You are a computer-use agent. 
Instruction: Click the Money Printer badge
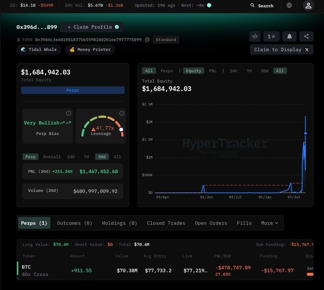(x=90, y=49)
